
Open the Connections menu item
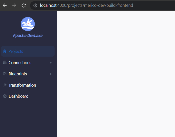click(28, 63)
